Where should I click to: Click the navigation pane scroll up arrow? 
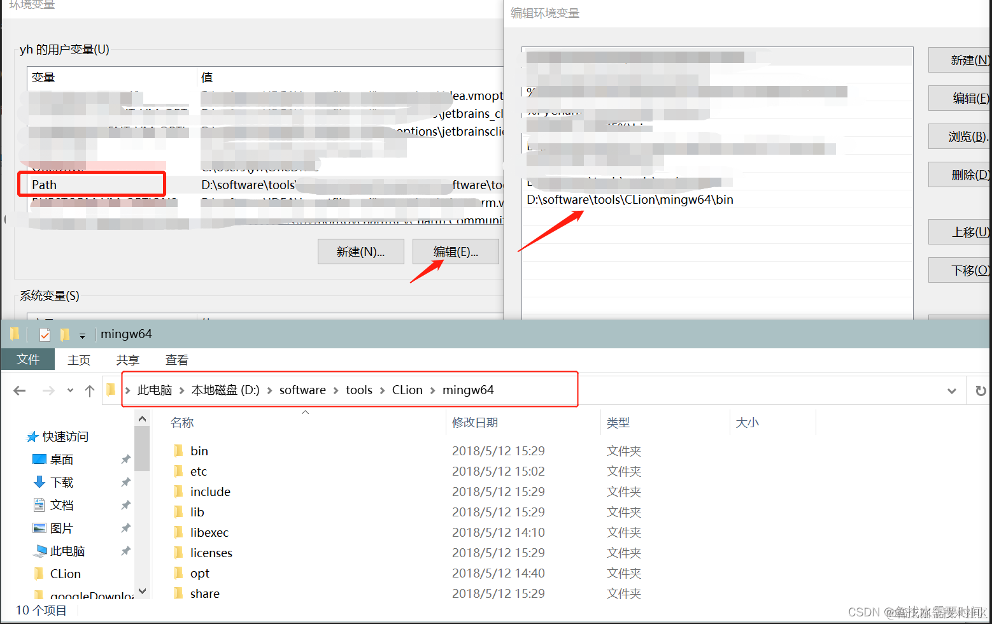(142, 418)
